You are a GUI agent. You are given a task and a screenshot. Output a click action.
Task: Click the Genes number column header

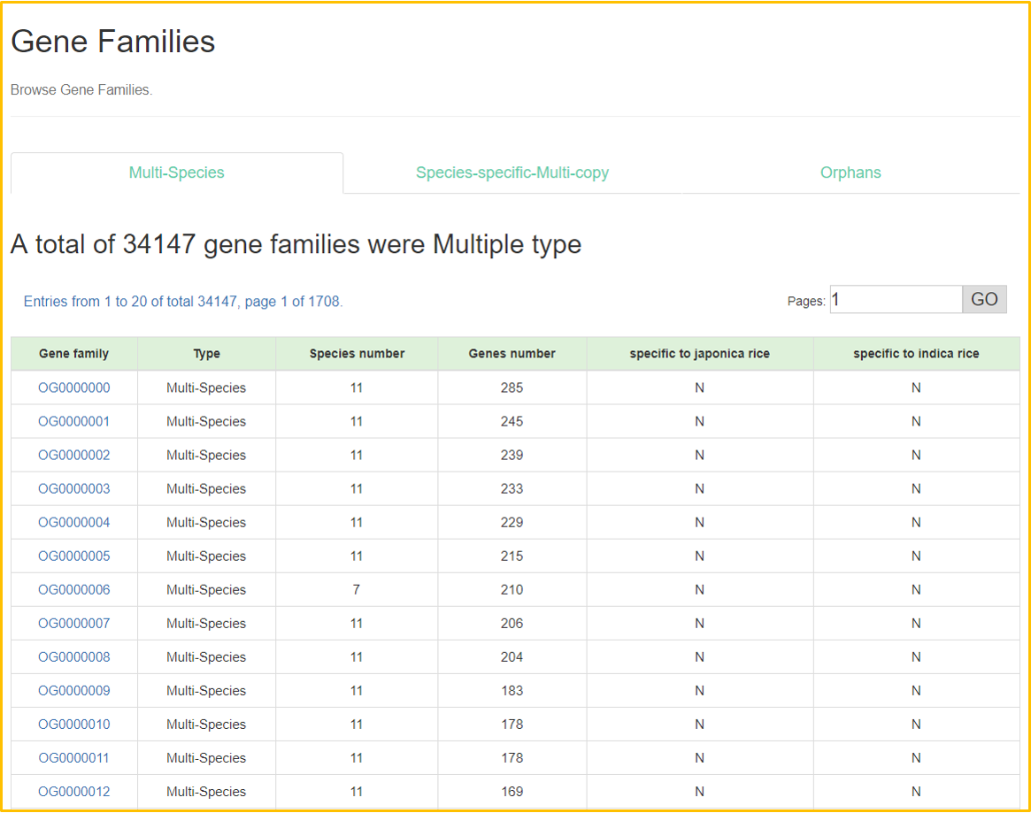pyautogui.click(x=512, y=354)
